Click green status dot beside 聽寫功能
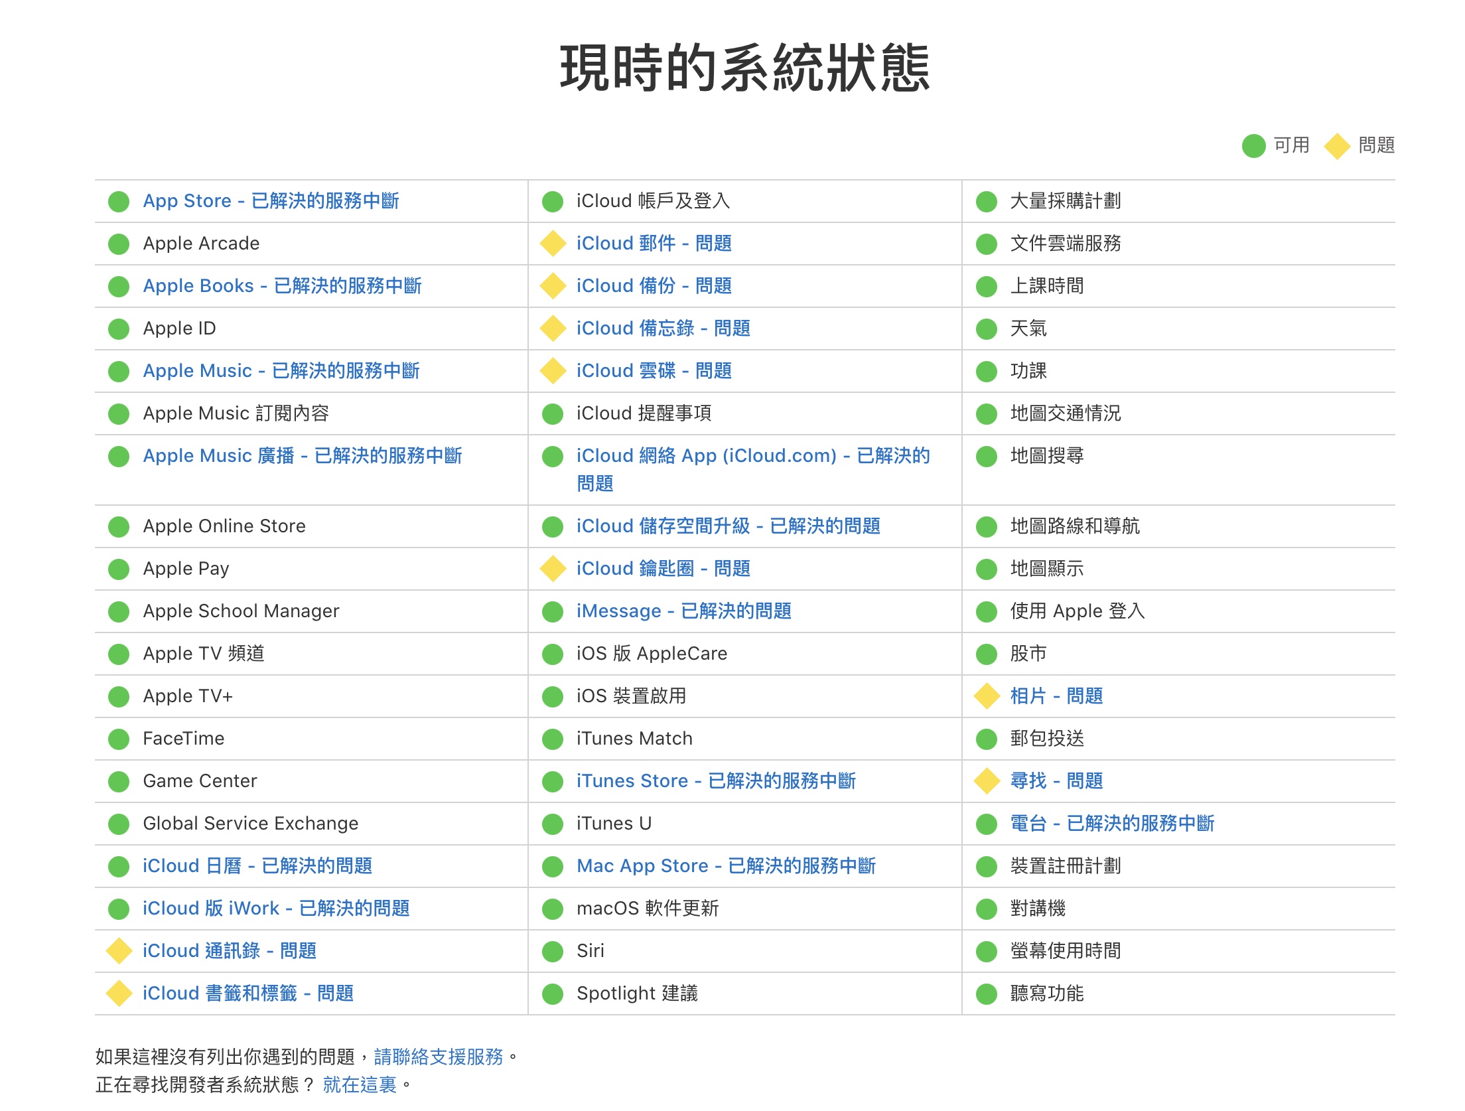Screen dimensions: 1465x1111 [x=987, y=994]
